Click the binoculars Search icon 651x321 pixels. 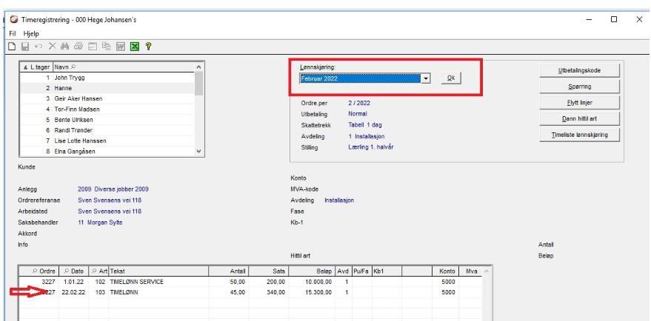click(64, 47)
